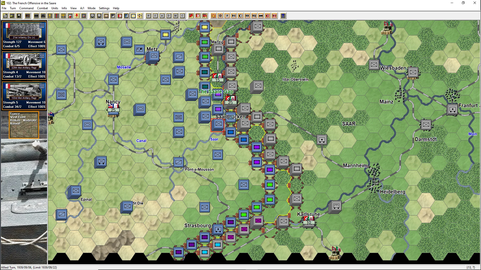Click the Metz French unit stack
The height and width of the screenshot is (270, 481).
pyautogui.click(x=153, y=57)
